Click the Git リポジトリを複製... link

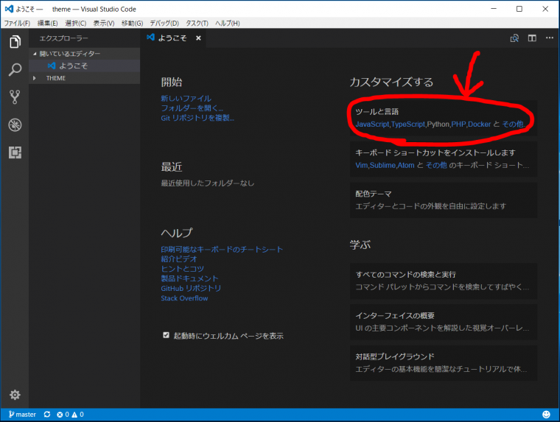197,118
